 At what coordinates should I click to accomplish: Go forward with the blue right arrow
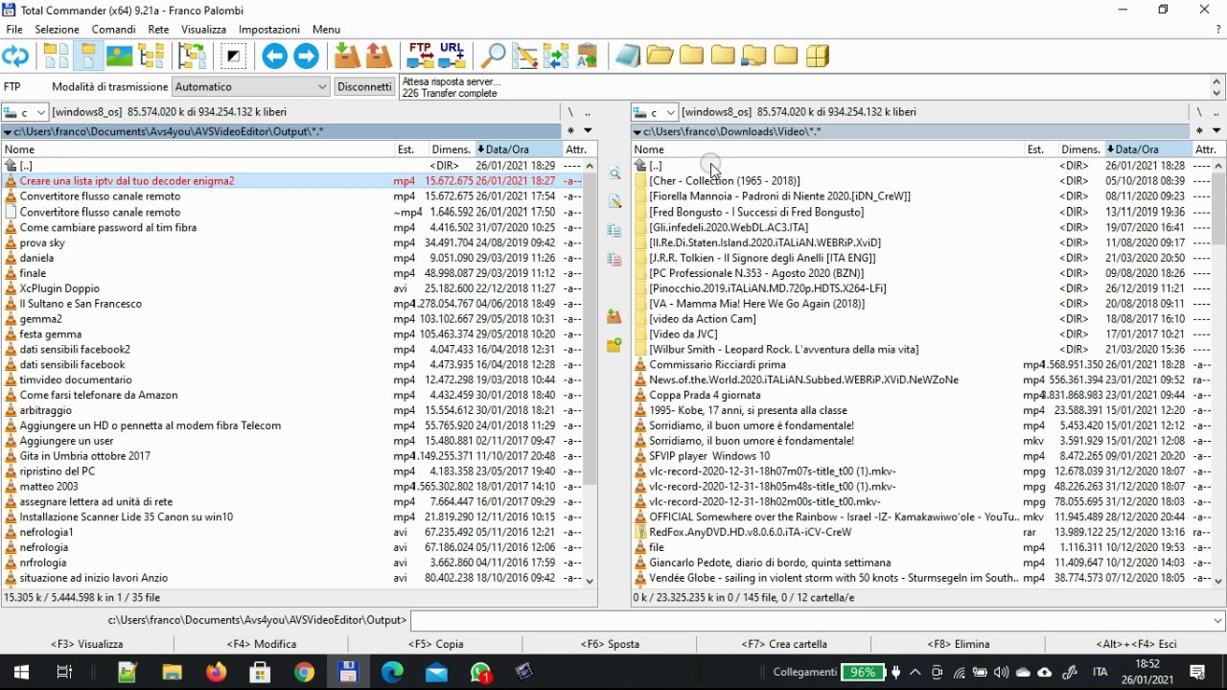point(306,57)
